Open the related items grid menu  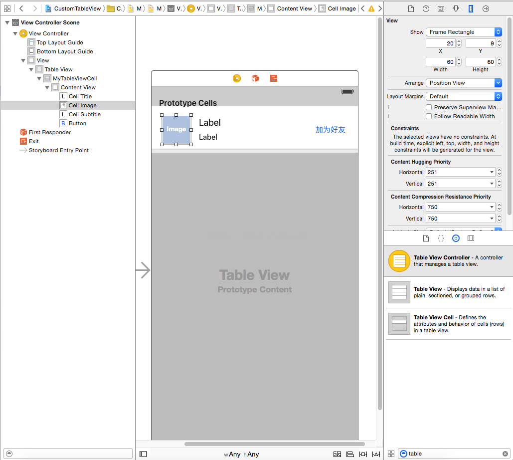click(x=7, y=8)
